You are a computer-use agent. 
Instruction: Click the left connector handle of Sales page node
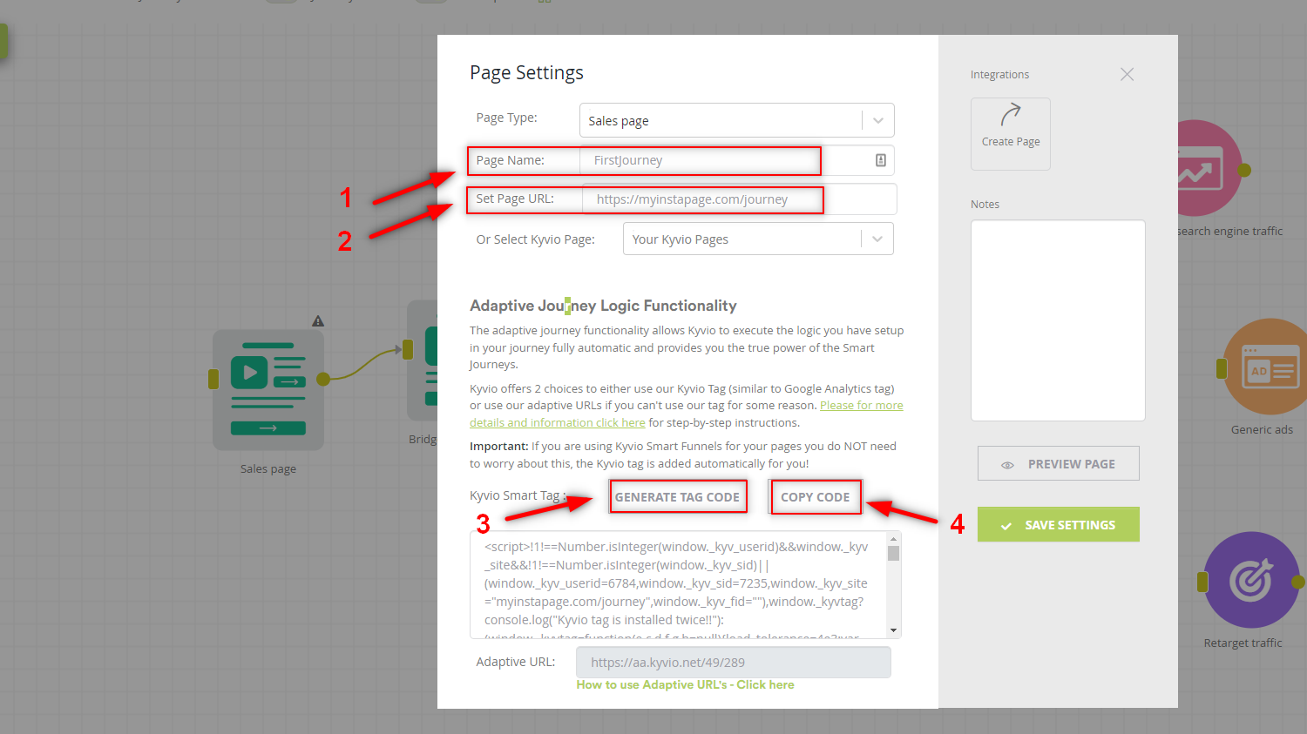click(213, 379)
